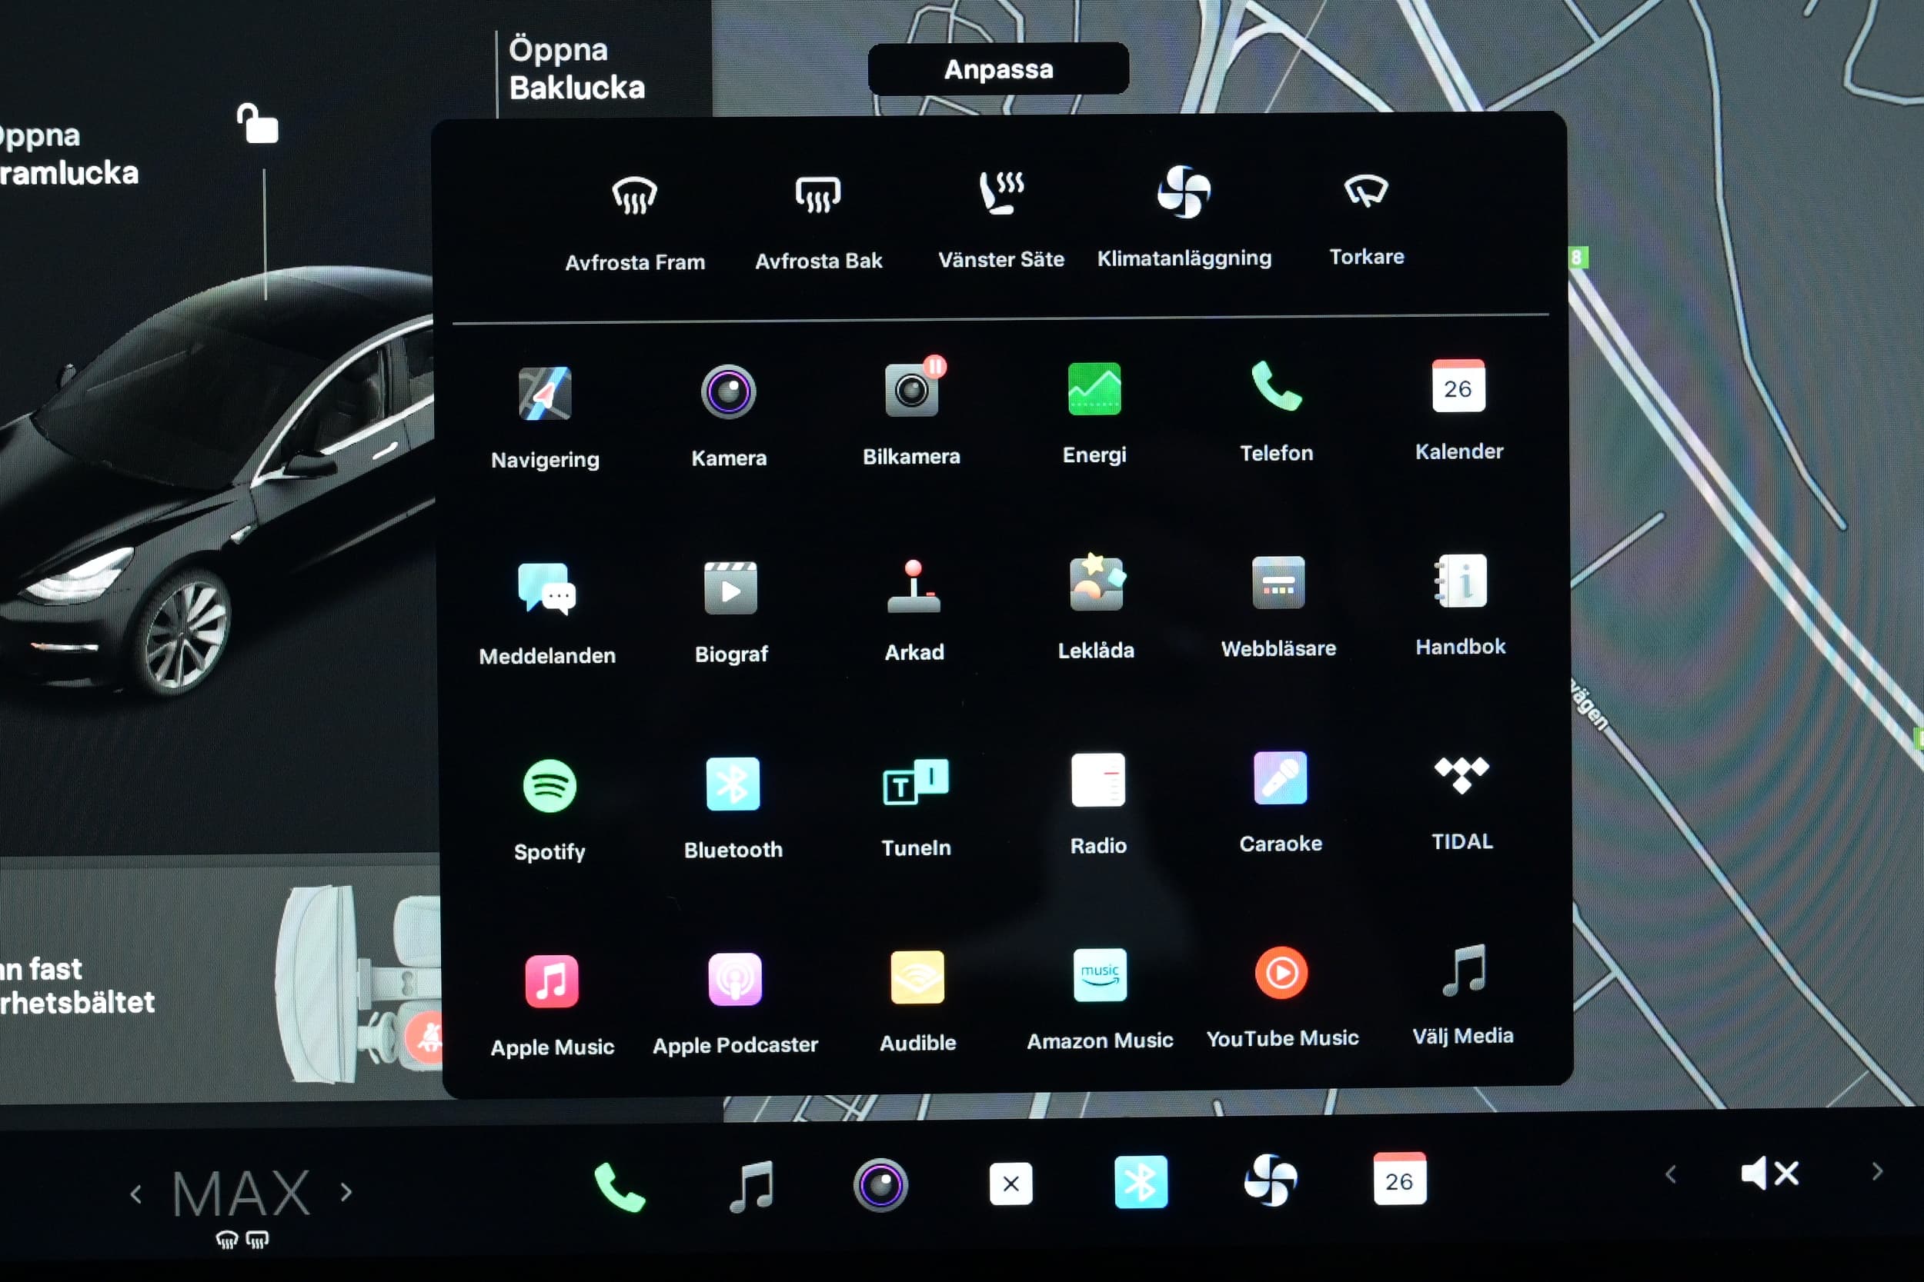
Task: Tap the phone icon in bottom dock
Action: click(x=620, y=1187)
